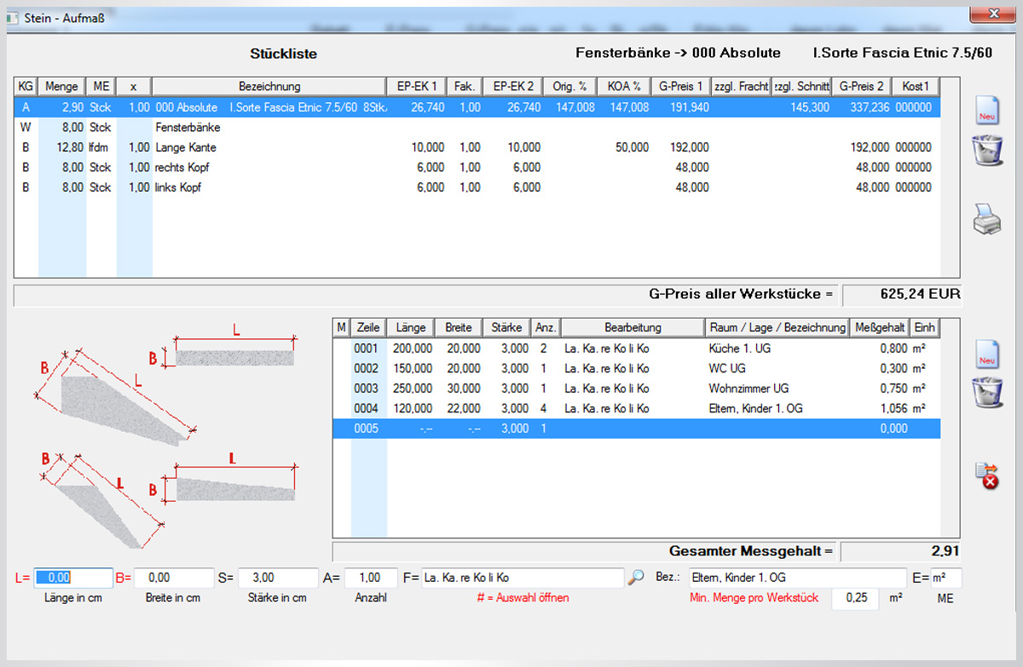Select measurement row 0002 WC UG
Screen dimensions: 1023x667
(637, 368)
